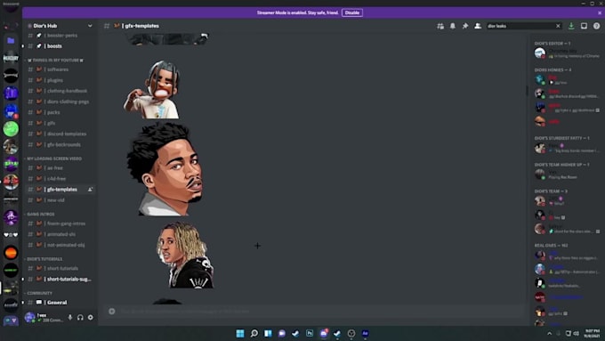Viewport: 605px width, 341px height.
Task: Open the gifs channel
Action: point(60,123)
